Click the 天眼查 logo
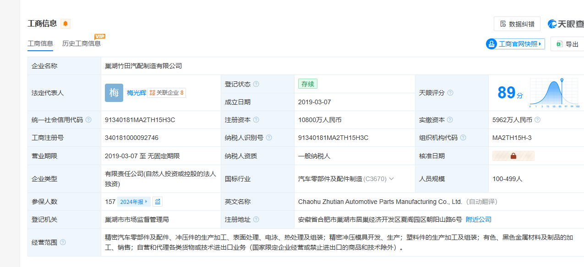Screen dimensions: 584x267 [566, 24]
